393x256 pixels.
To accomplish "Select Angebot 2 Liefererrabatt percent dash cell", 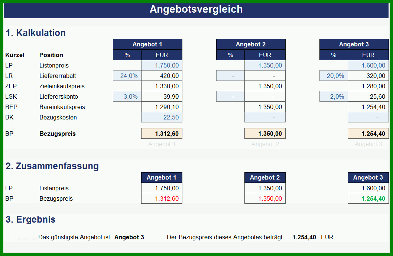I will (230, 76).
